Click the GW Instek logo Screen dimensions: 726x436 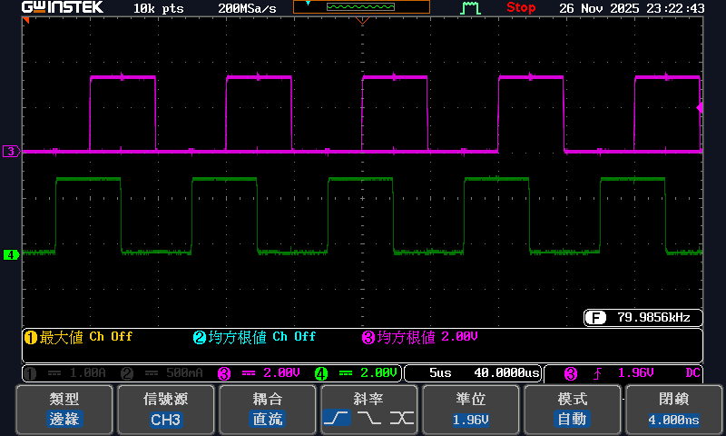[63, 7]
